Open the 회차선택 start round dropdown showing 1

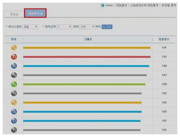click(x=64, y=27)
